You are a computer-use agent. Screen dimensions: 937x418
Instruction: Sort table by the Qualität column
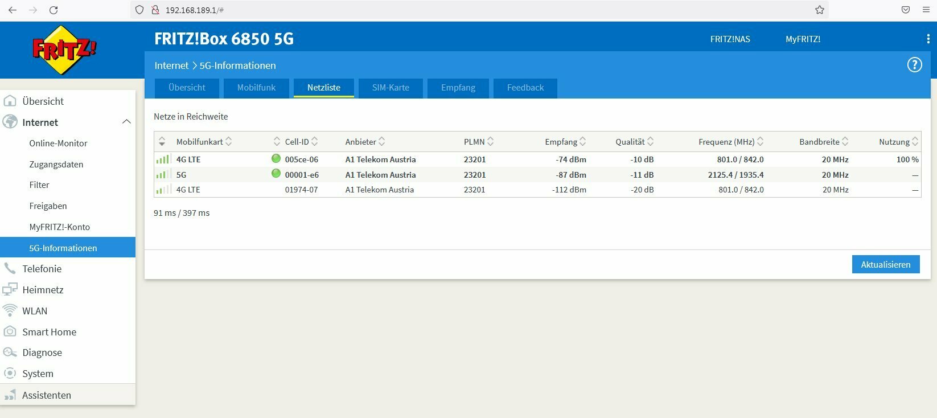(x=634, y=141)
